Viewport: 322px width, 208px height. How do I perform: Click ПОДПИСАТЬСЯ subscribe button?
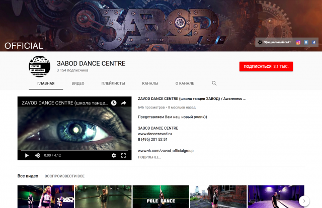266,66
